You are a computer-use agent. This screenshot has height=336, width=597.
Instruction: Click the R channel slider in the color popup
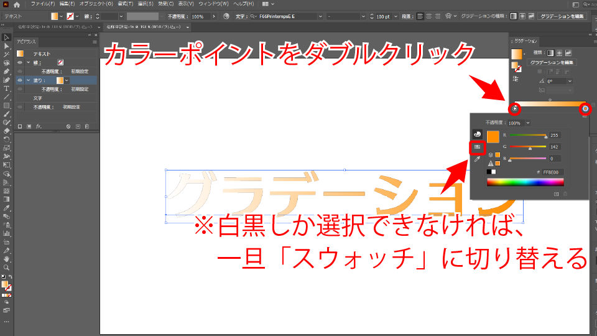528,135
